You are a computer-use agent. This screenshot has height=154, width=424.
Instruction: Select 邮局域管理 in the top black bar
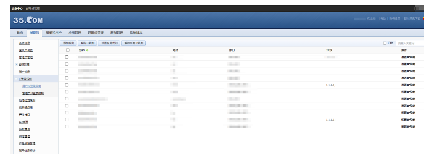(x=33, y=8)
